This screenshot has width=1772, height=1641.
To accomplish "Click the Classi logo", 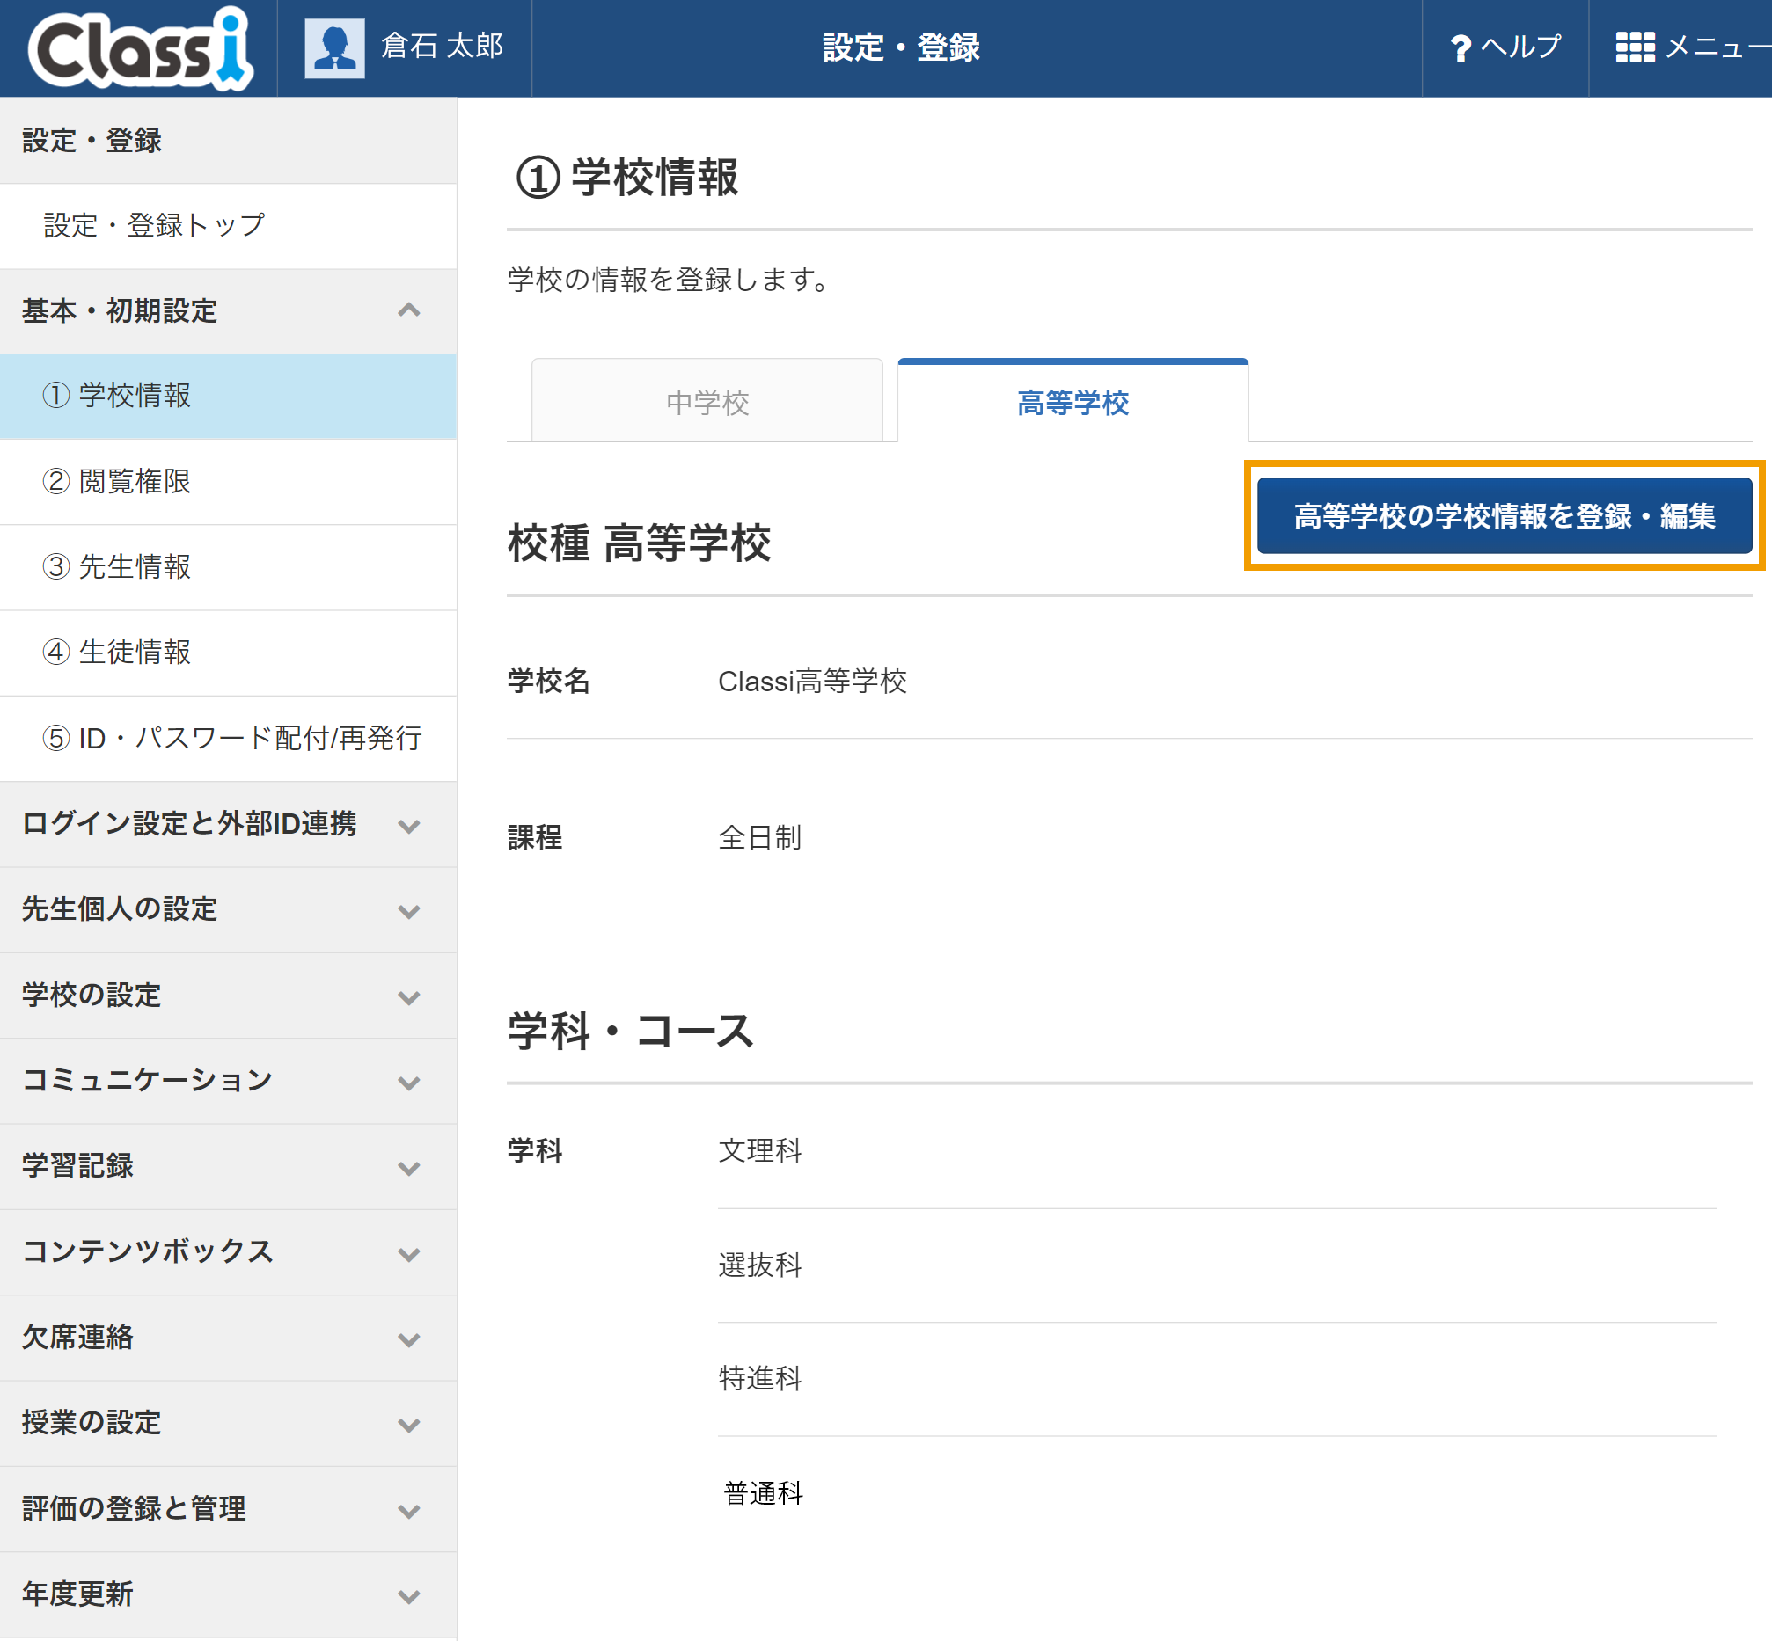I will tap(141, 47).
